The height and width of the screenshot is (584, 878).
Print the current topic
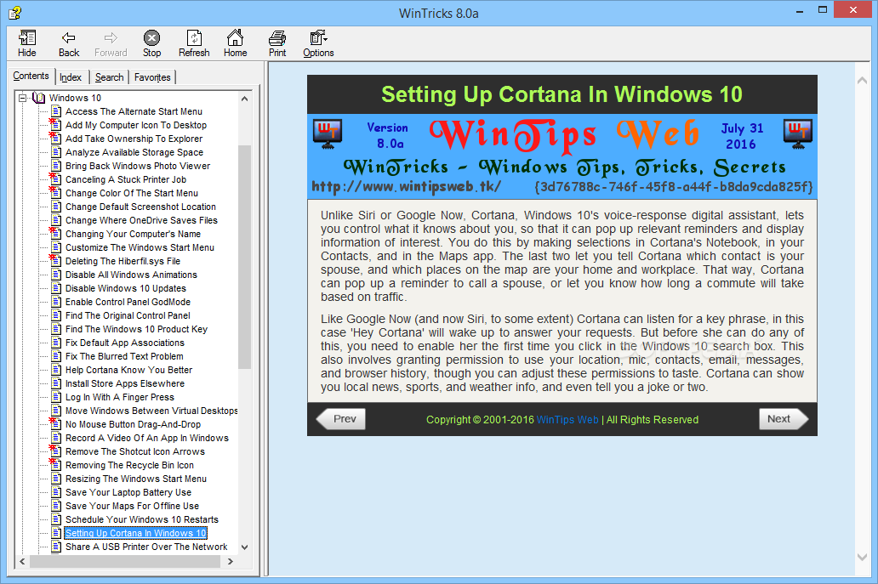click(x=277, y=38)
